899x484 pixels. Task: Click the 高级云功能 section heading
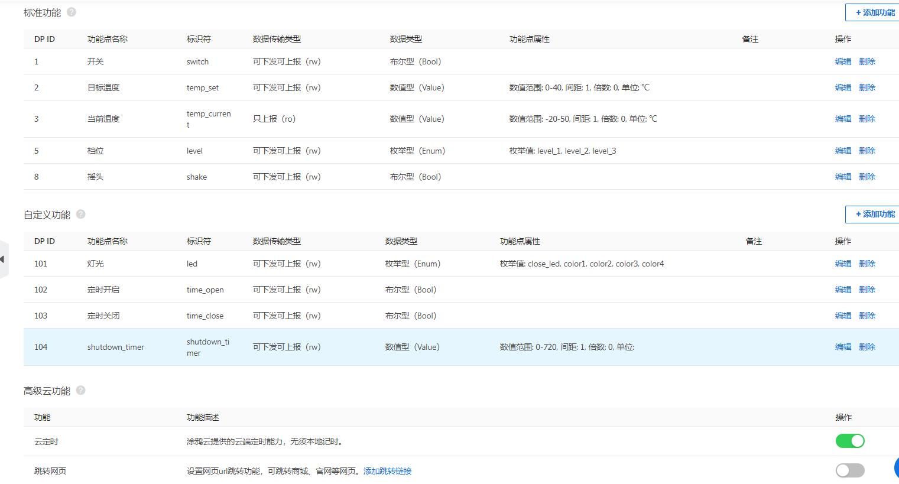47,391
